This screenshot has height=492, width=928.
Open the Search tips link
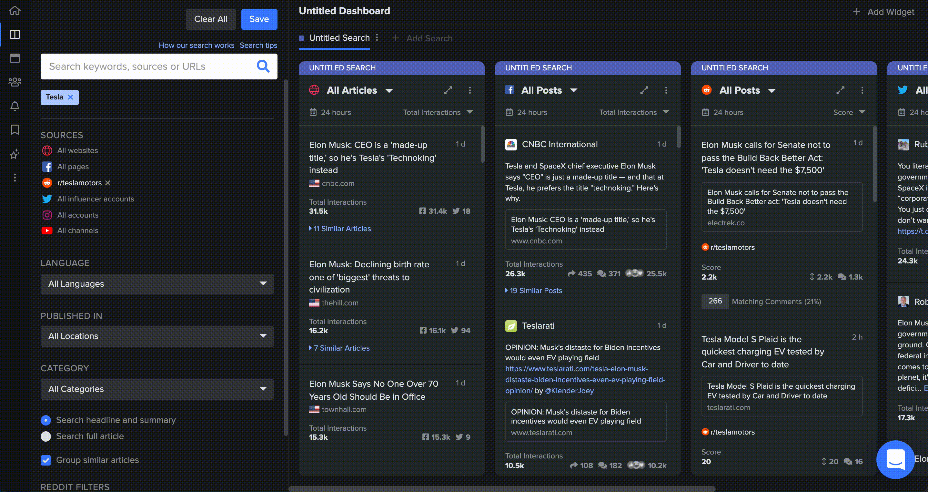point(258,45)
